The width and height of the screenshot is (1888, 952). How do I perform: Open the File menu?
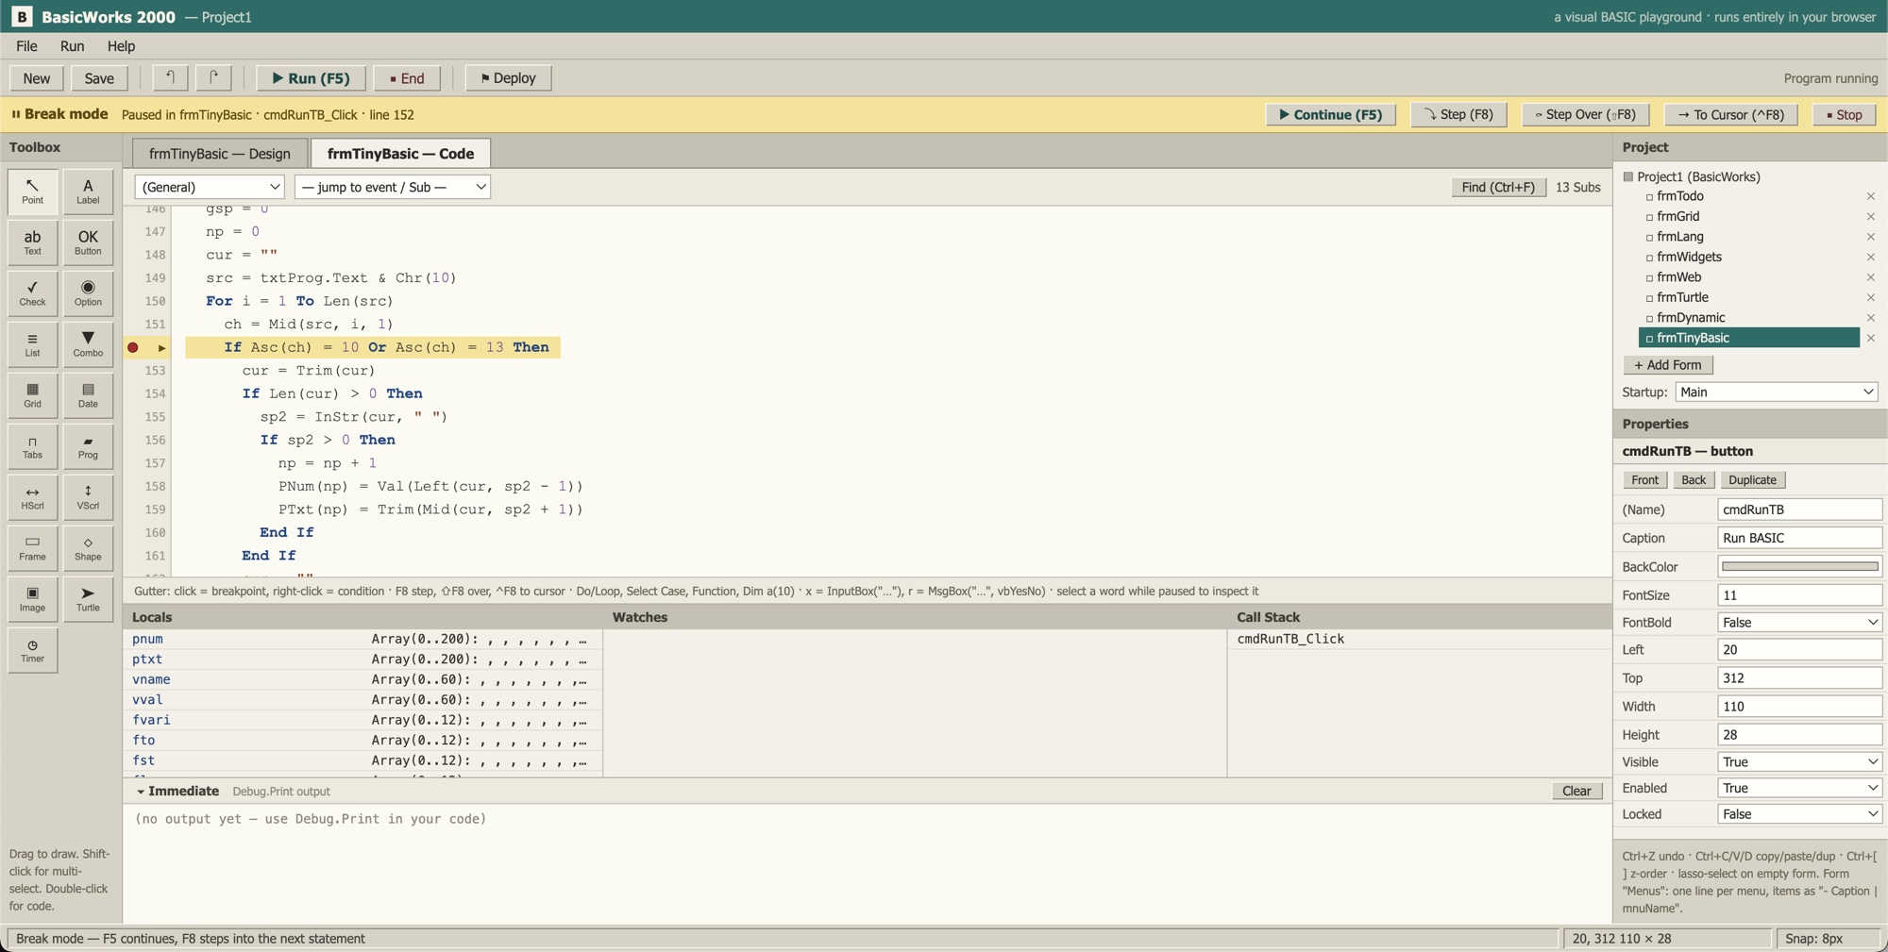[x=26, y=45]
